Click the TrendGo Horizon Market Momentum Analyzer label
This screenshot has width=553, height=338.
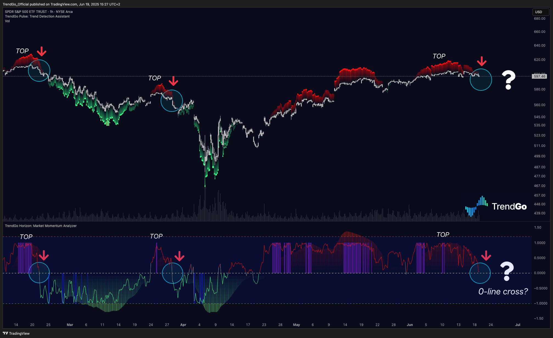[41, 226]
